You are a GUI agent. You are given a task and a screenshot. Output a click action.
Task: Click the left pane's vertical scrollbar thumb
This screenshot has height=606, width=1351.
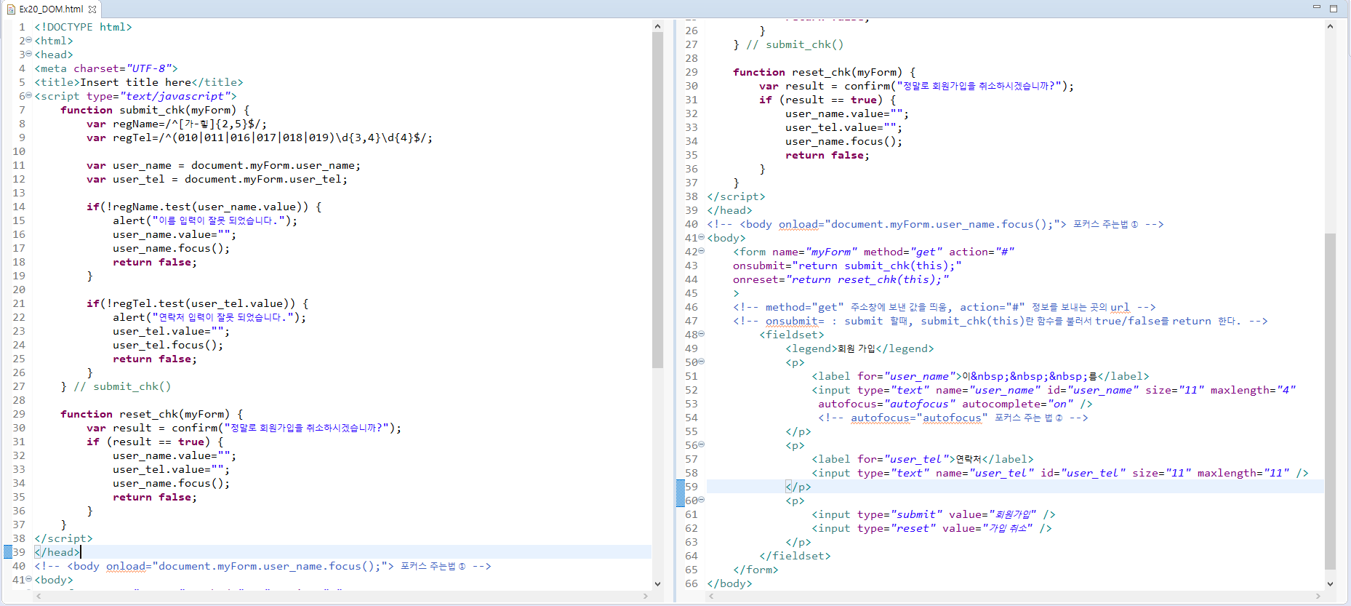[657, 200]
